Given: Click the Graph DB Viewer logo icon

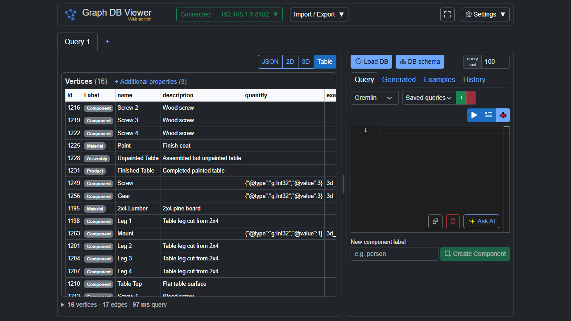Looking at the screenshot, I should (x=71, y=14).
